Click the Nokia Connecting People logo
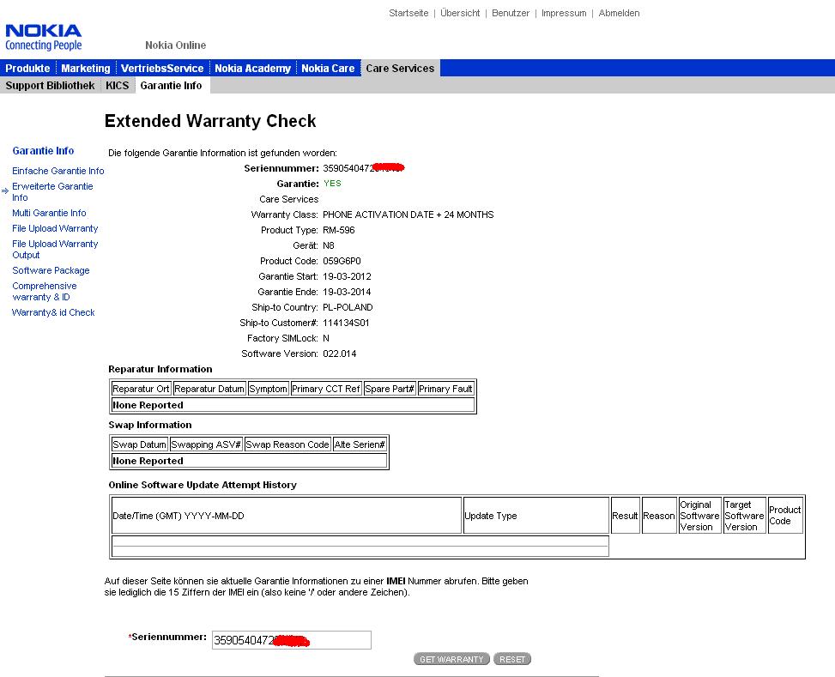Viewport: 835px width, 677px height. click(x=43, y=38)
